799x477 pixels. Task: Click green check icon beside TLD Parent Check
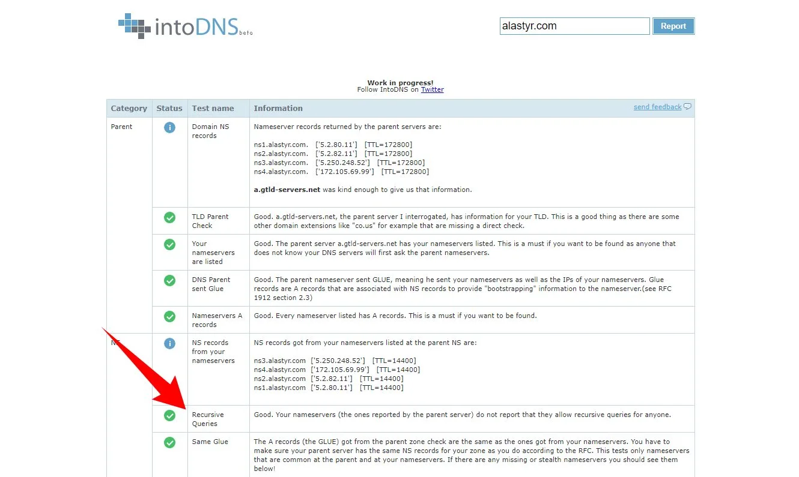(169, 217)
